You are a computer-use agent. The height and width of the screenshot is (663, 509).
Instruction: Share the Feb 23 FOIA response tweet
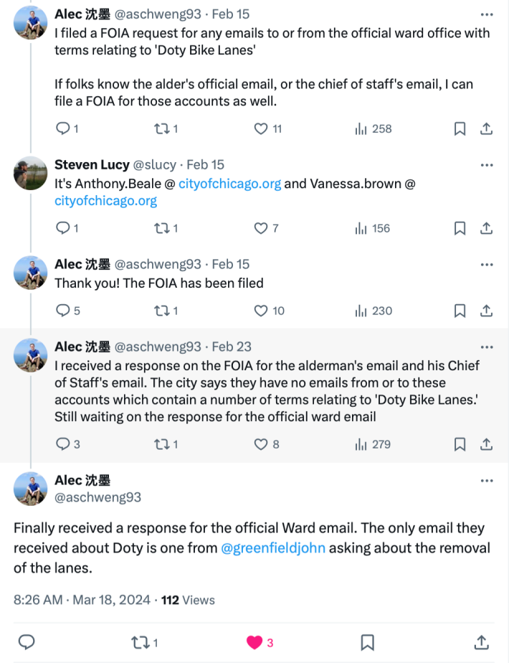pos(486,444)
